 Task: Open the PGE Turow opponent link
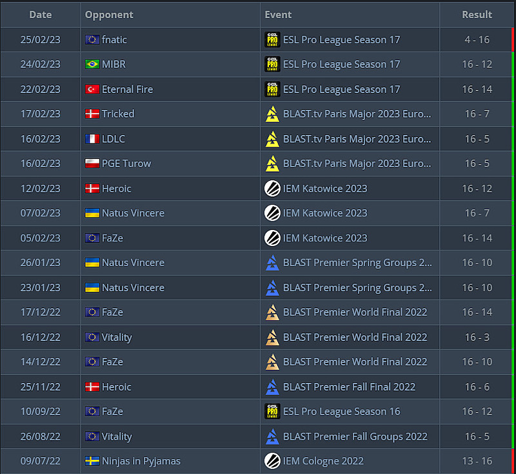click(126, 164)
